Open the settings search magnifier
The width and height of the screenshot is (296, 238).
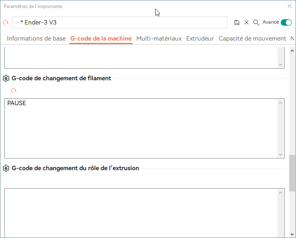pyautogui.click(x=256, y=23)
